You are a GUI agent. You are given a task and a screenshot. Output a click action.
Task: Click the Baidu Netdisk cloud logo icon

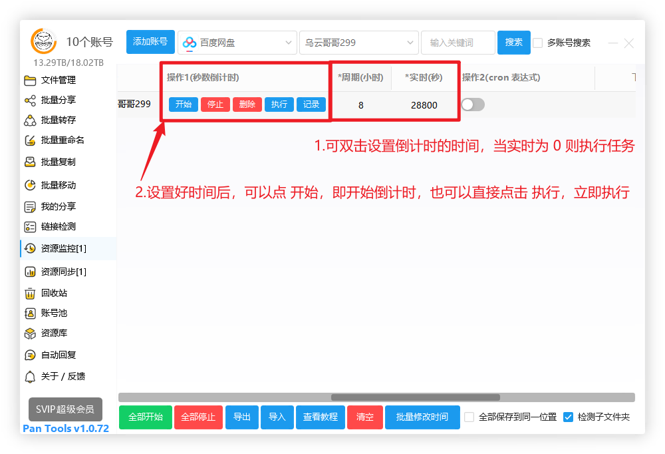click(x=189, y=43)
